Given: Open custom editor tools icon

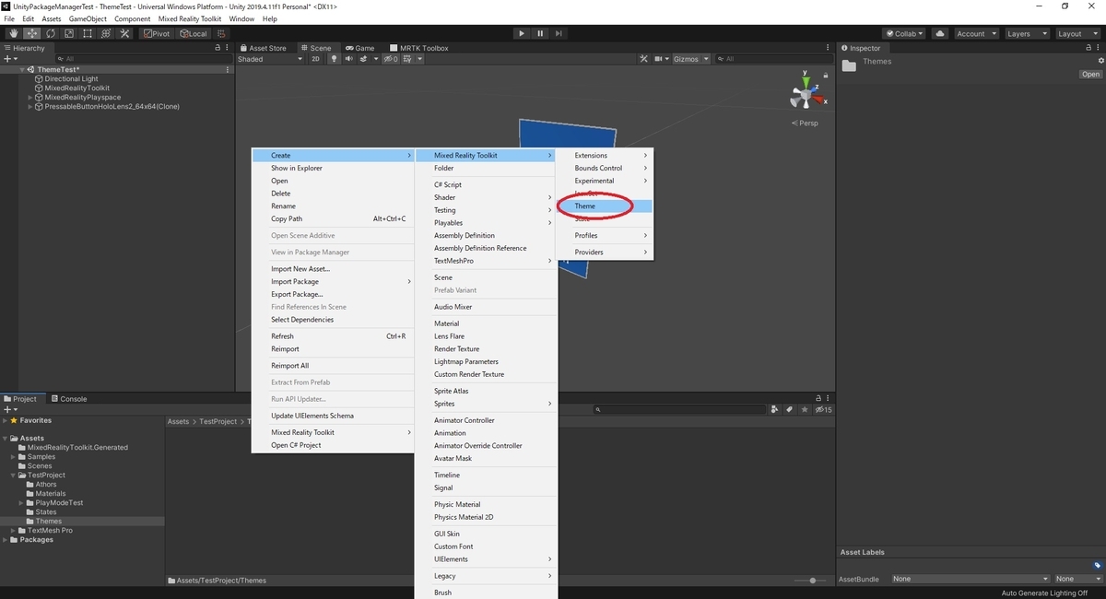Looking at the screenshot, I should click(124, 33).
